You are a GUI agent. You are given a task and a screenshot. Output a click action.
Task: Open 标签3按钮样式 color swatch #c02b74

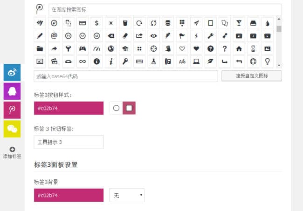tap(69, 108)
